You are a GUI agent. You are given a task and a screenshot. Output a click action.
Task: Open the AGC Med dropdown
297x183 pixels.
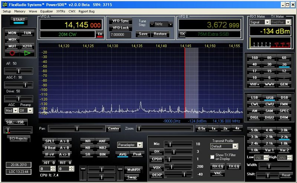click(16, 110)
